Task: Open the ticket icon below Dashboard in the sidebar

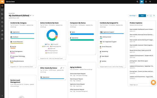Action: (x=2, y=10)
